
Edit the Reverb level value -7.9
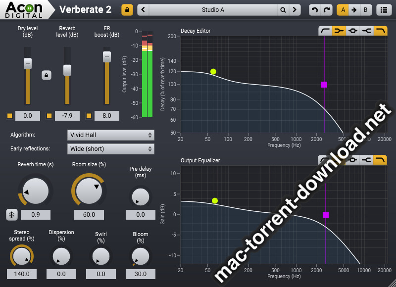pyautogui.click(x=67, y=116)
